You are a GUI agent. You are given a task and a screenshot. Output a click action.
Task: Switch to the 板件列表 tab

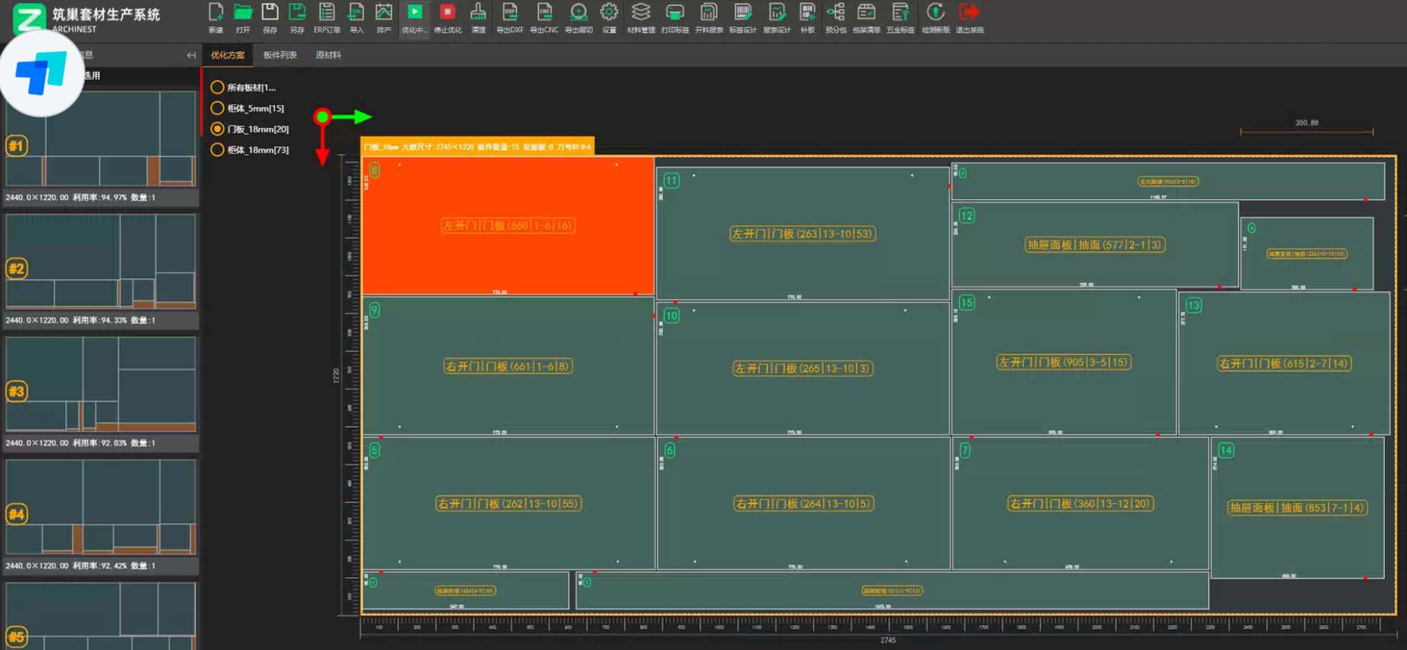[280, 55]
